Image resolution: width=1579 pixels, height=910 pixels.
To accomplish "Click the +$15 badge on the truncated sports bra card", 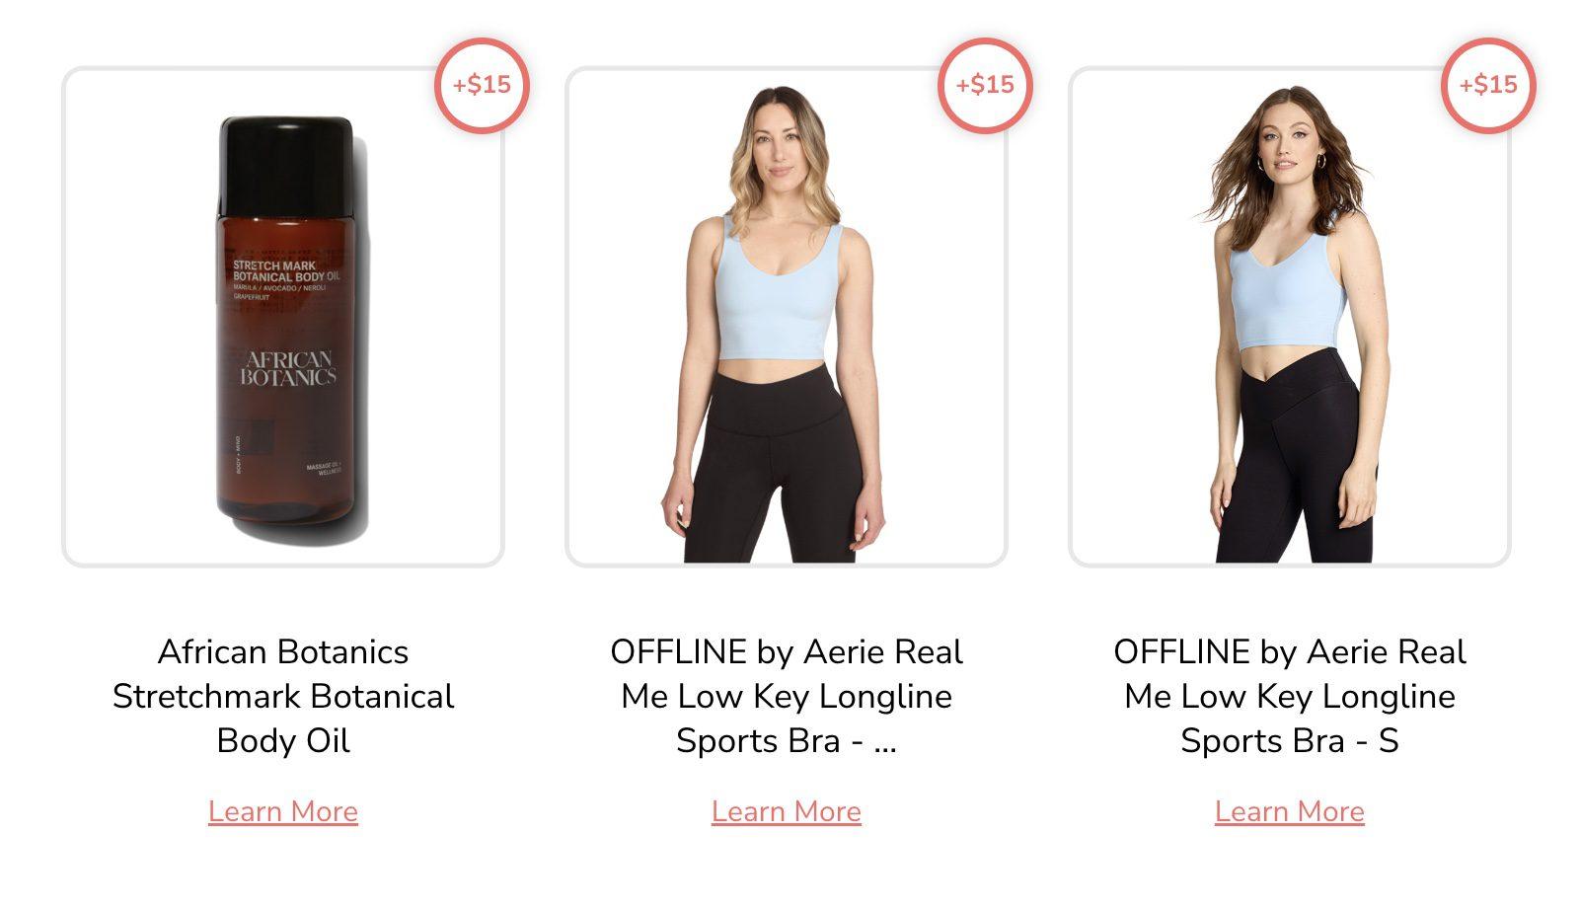I will [x=985, y=85].
